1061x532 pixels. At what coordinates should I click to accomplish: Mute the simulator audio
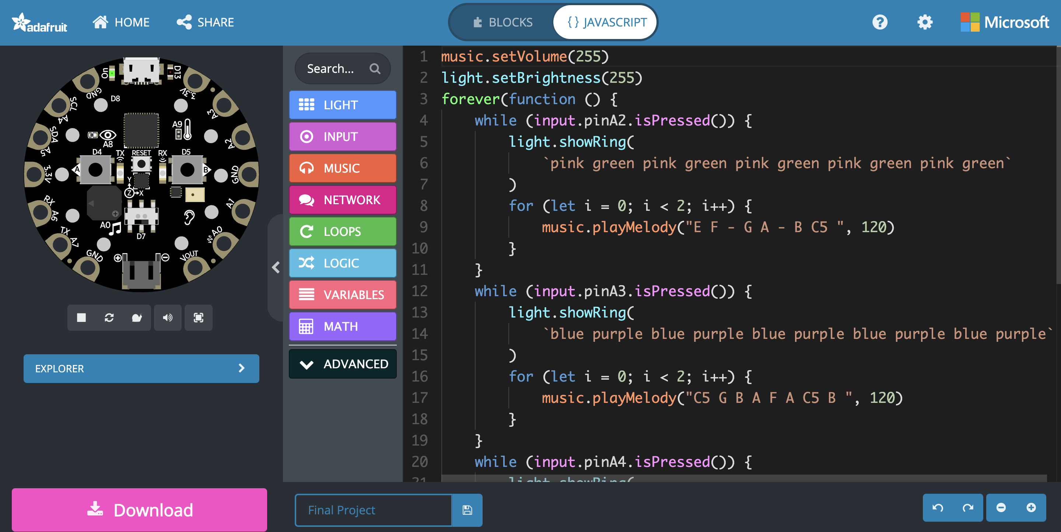pyautogui.click(x=168, y=318)
